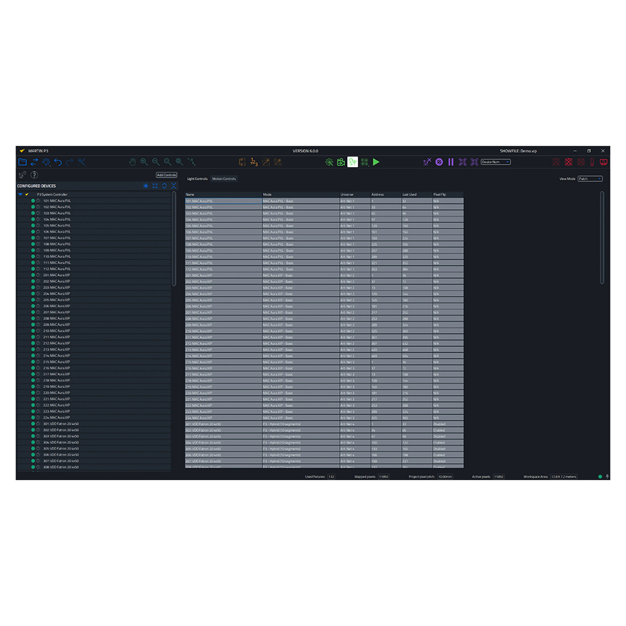Click the Configured Devices list scrollbar
Image resolution: width=626 pixels, height=626 pixels.
[173, 239]
